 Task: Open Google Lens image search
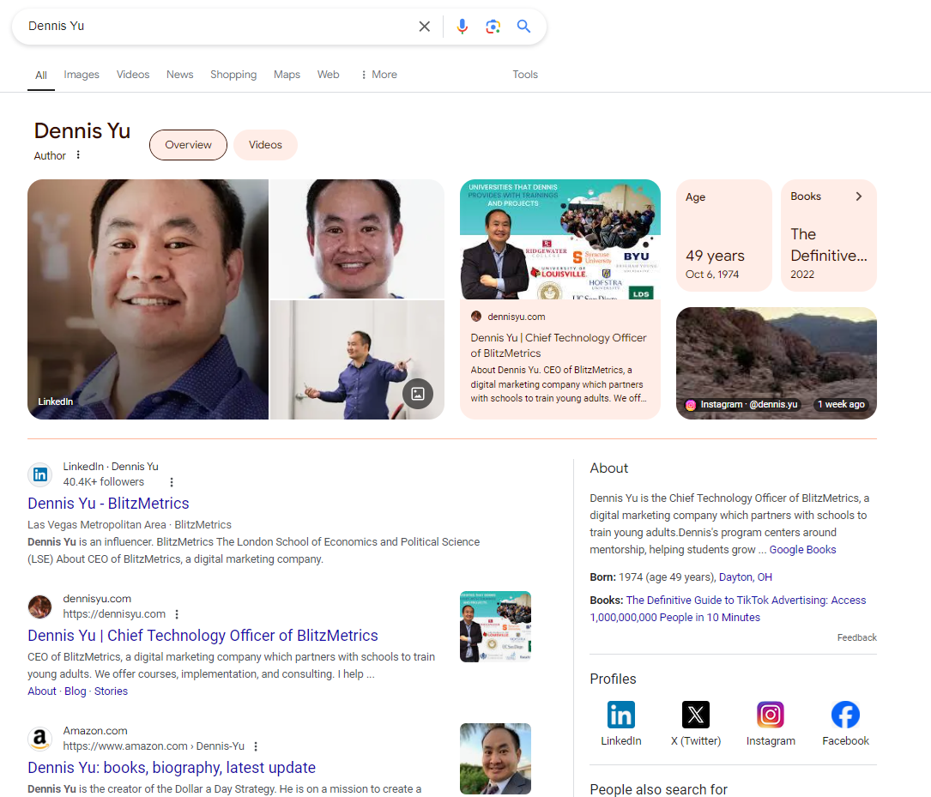point(493,26)
